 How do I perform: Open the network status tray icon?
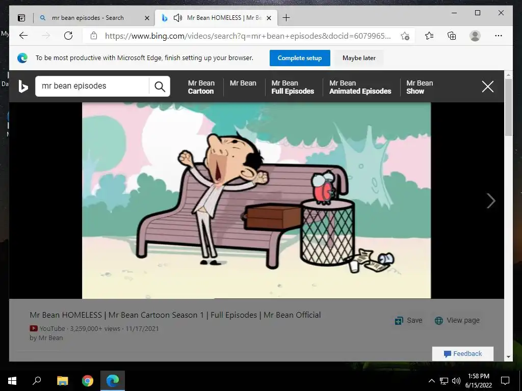coord(444,381)
